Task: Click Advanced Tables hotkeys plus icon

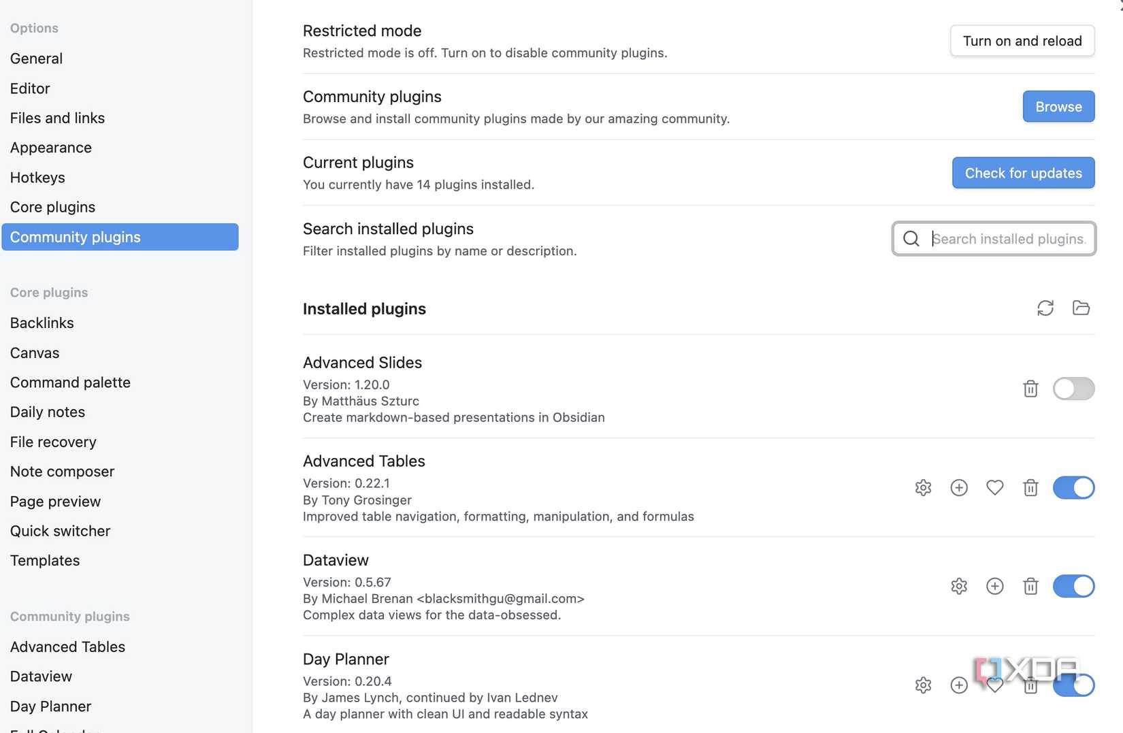Action: tap(959, 487)
